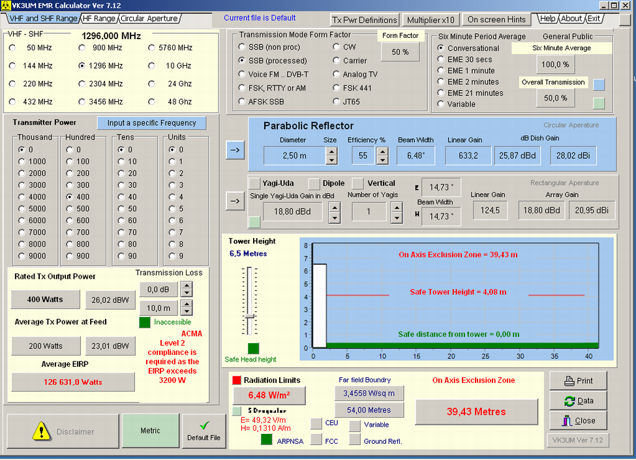Increase the 10,0 m transmission line length
The image size is (636, 460).
[x=187, y=304]
